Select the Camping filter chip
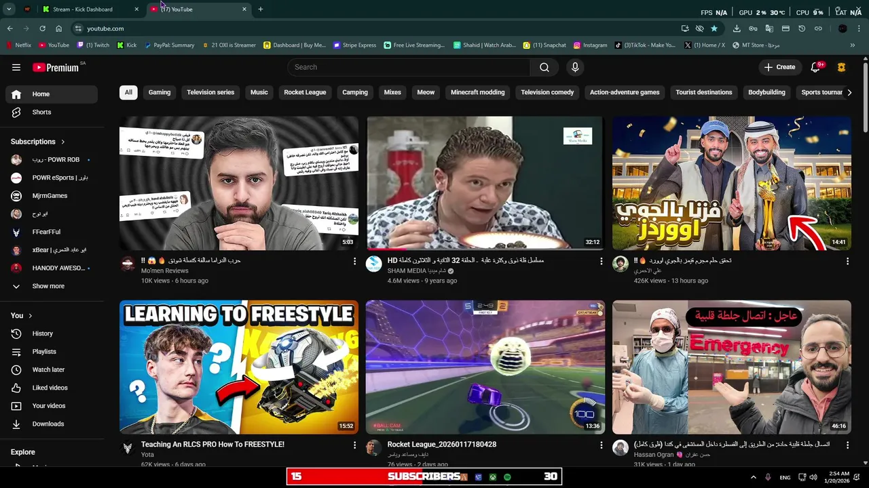 355,92
